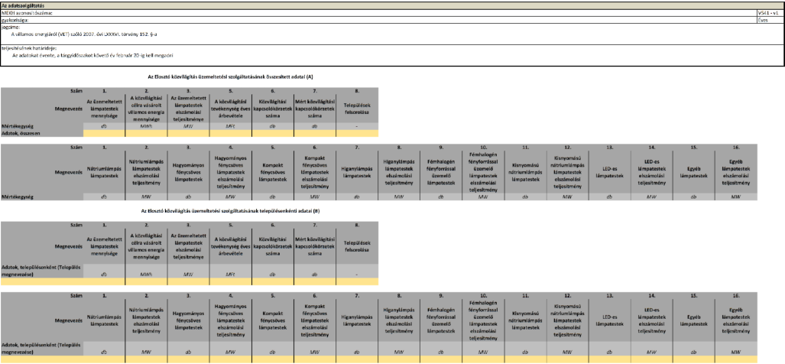The image size is (785, 364).
Task: Select 'Nátriumlámpás lámpatestek' header in section (A)
Action: click(x=105, y=173)
